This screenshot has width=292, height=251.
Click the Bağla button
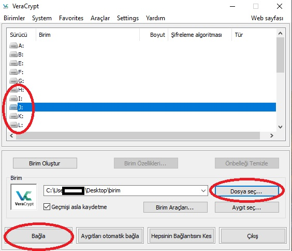(x=38, y=236)
